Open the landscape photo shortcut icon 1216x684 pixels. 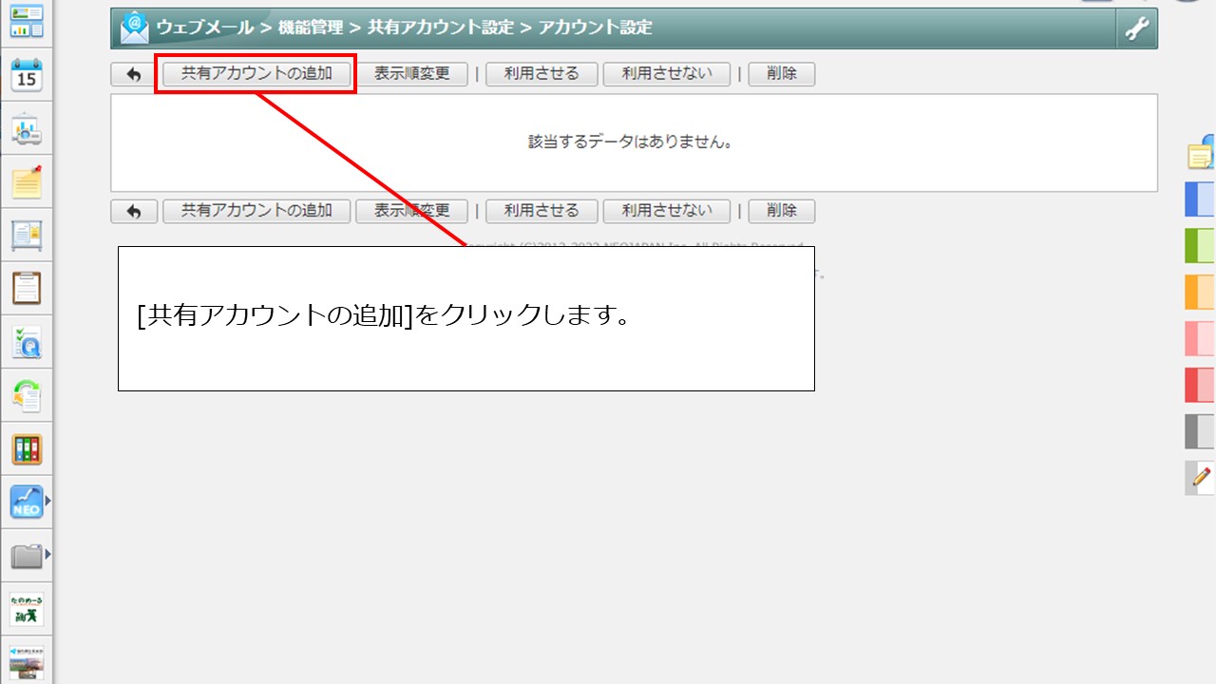(x=27, y=662)
